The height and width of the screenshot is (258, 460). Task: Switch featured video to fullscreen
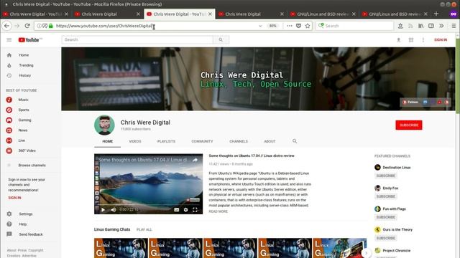[x=195, y=210]
